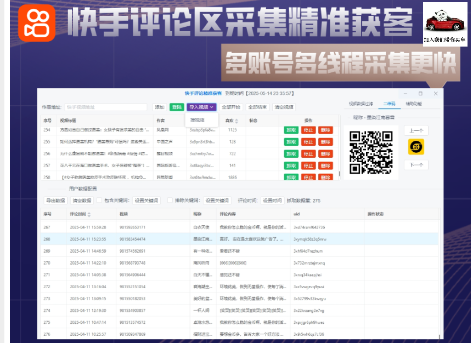473x343 pixels.
Task: Click the 下一个 button
Action: pos(416,165)
